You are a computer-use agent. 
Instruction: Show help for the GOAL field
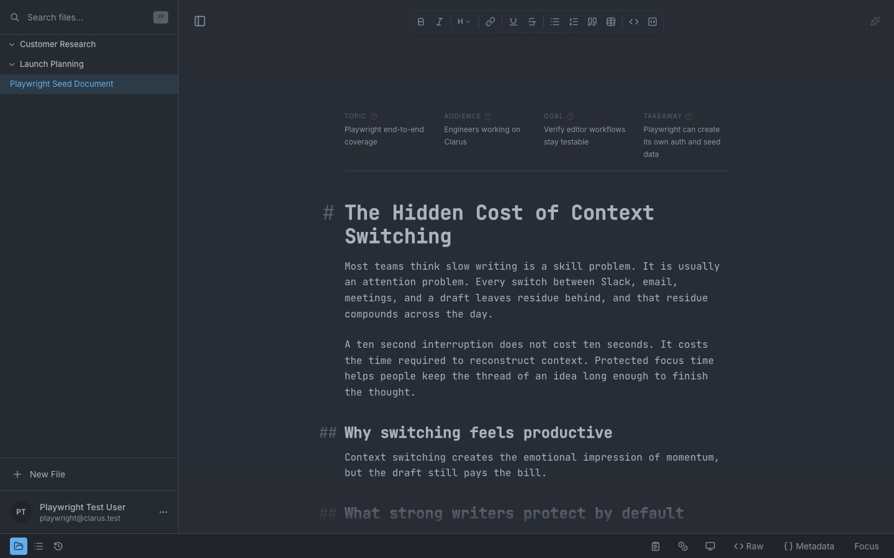571,117
